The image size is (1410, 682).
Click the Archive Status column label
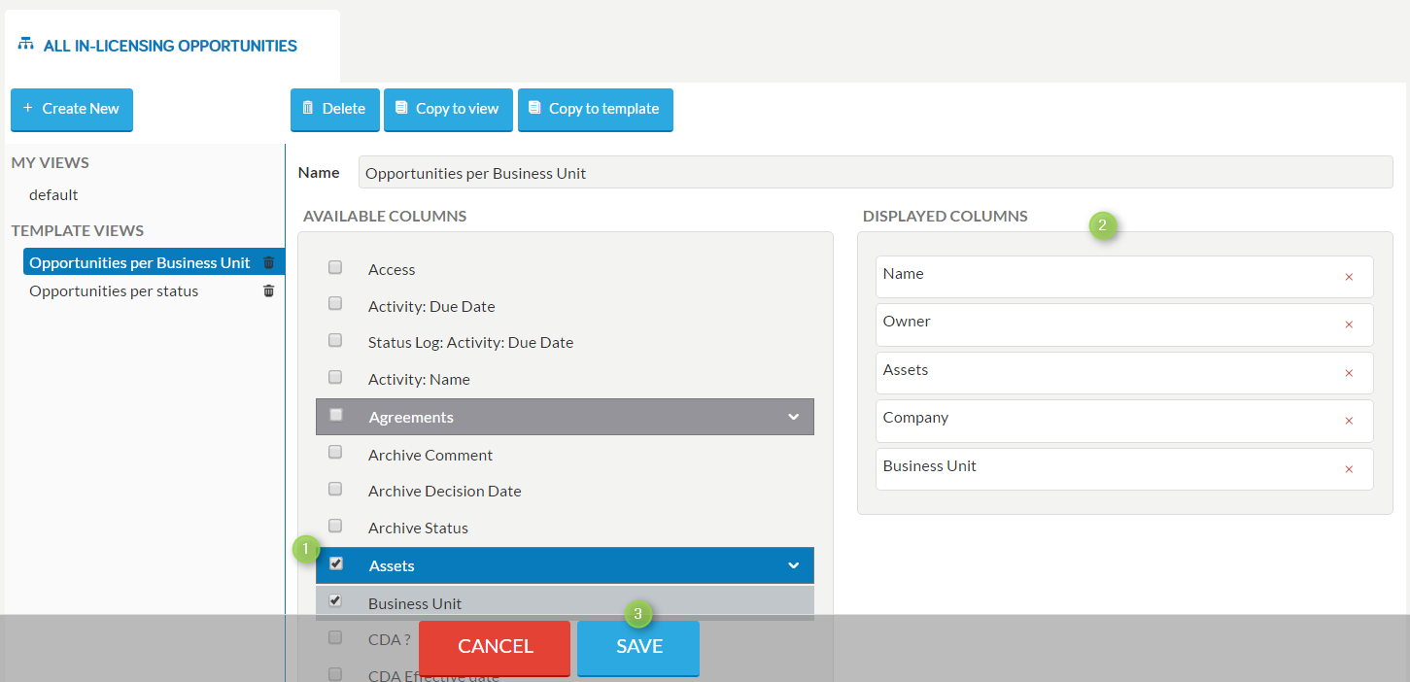click(418, 528)
